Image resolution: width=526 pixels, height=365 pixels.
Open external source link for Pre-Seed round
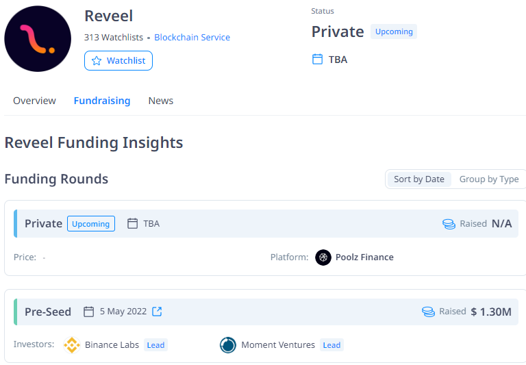(157, 312)
